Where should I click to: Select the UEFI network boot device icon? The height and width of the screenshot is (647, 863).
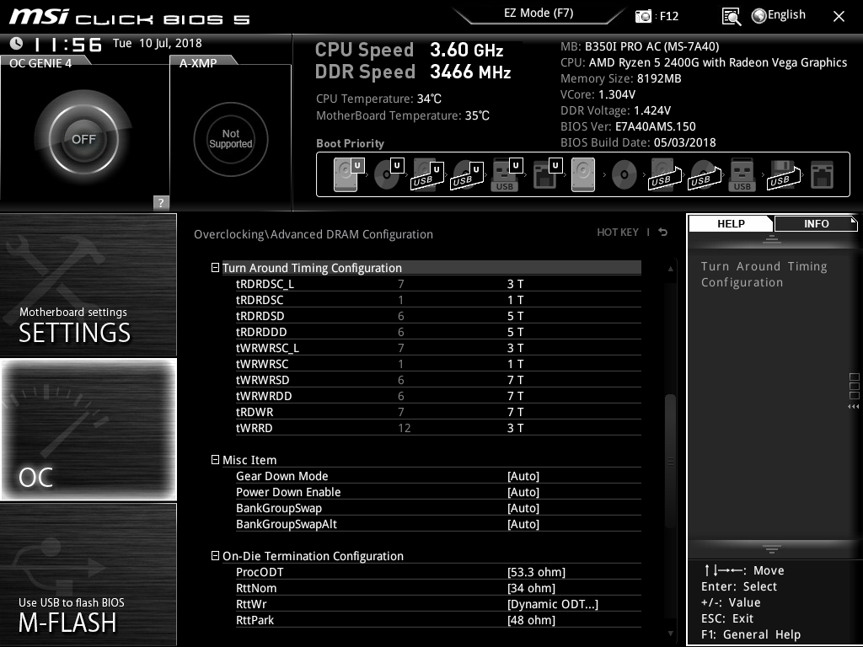pos(546,174)
